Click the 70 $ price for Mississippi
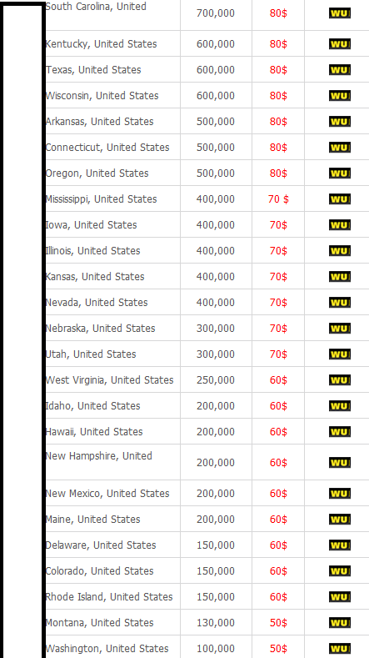This screenshot has width=369, height=658. pos(278,199)
